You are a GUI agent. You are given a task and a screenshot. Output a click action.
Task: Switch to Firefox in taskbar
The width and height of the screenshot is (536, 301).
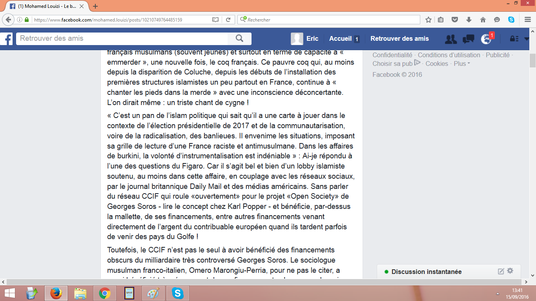(56, 293)
